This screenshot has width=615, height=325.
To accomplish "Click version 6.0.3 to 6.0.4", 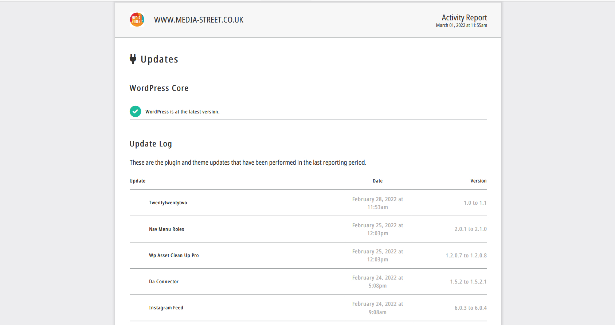I will pyautogui.click(x=470, y=308).
